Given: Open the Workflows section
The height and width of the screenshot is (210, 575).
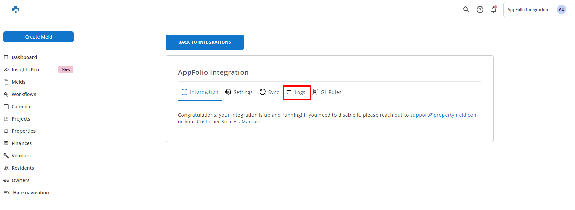Looking at the screenshot, I should click(x=24, y=94).
